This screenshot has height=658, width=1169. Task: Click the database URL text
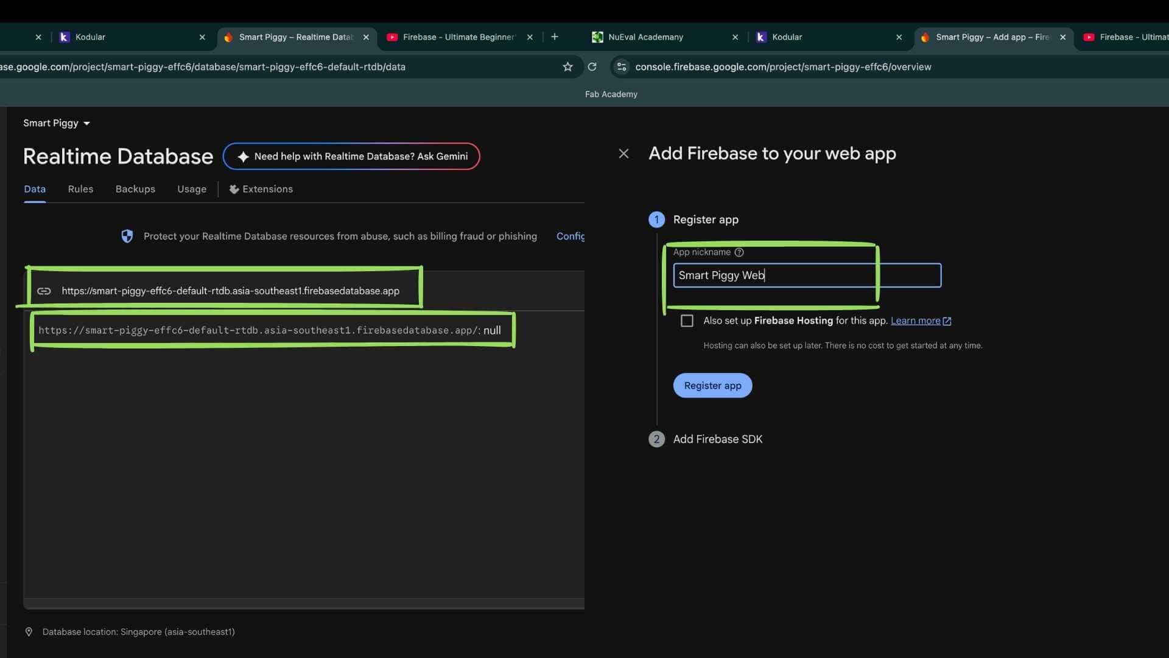[230, 291]
